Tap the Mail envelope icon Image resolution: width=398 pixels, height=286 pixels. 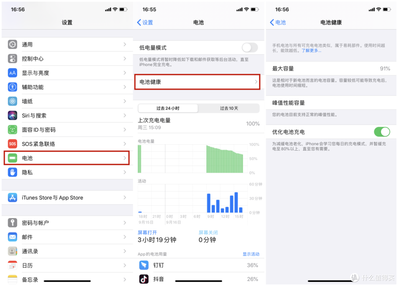point(13,237)
